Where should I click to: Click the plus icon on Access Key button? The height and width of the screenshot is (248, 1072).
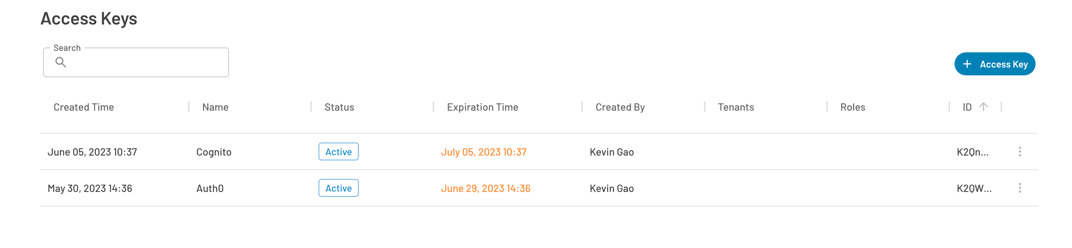pyautogui.click(x=967, y=64)
